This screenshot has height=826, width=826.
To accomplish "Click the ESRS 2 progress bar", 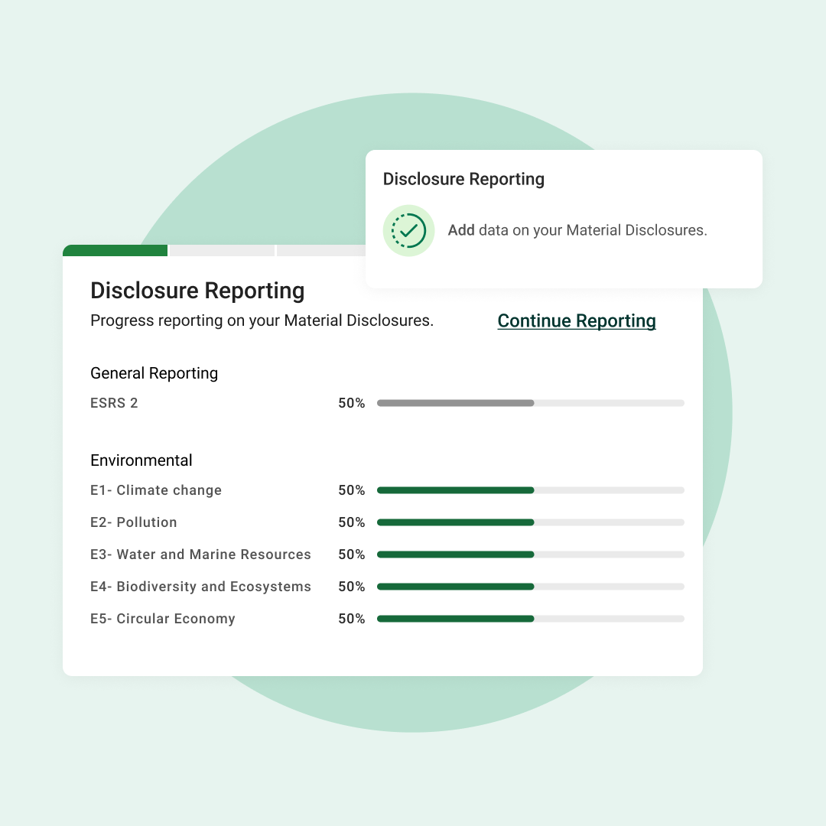I will [x=530, y=403].
